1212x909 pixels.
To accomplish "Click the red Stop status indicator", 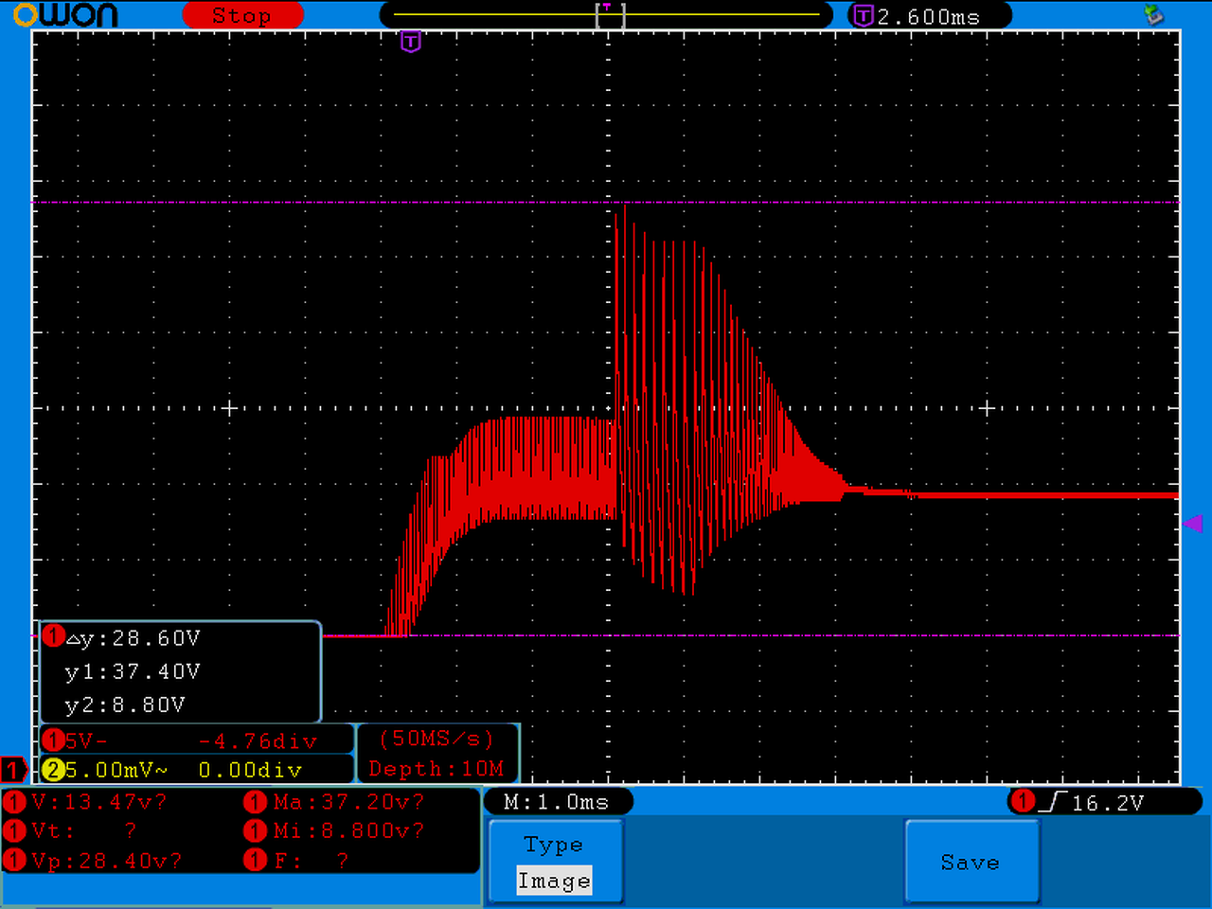I will pyautogui.click(x=242, y=15).
